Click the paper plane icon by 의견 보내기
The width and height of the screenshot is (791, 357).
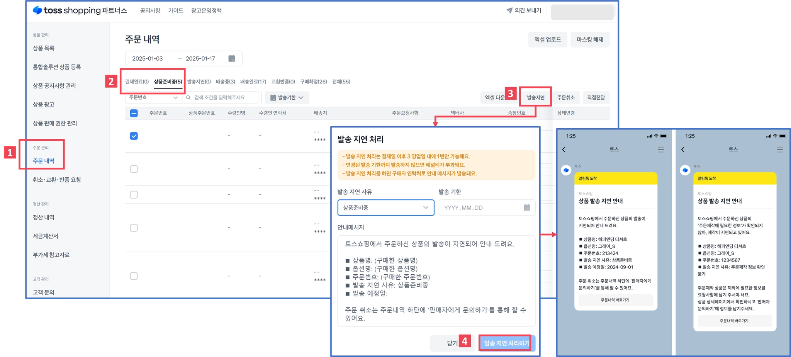pyautogui.click(x=509, y=10)
